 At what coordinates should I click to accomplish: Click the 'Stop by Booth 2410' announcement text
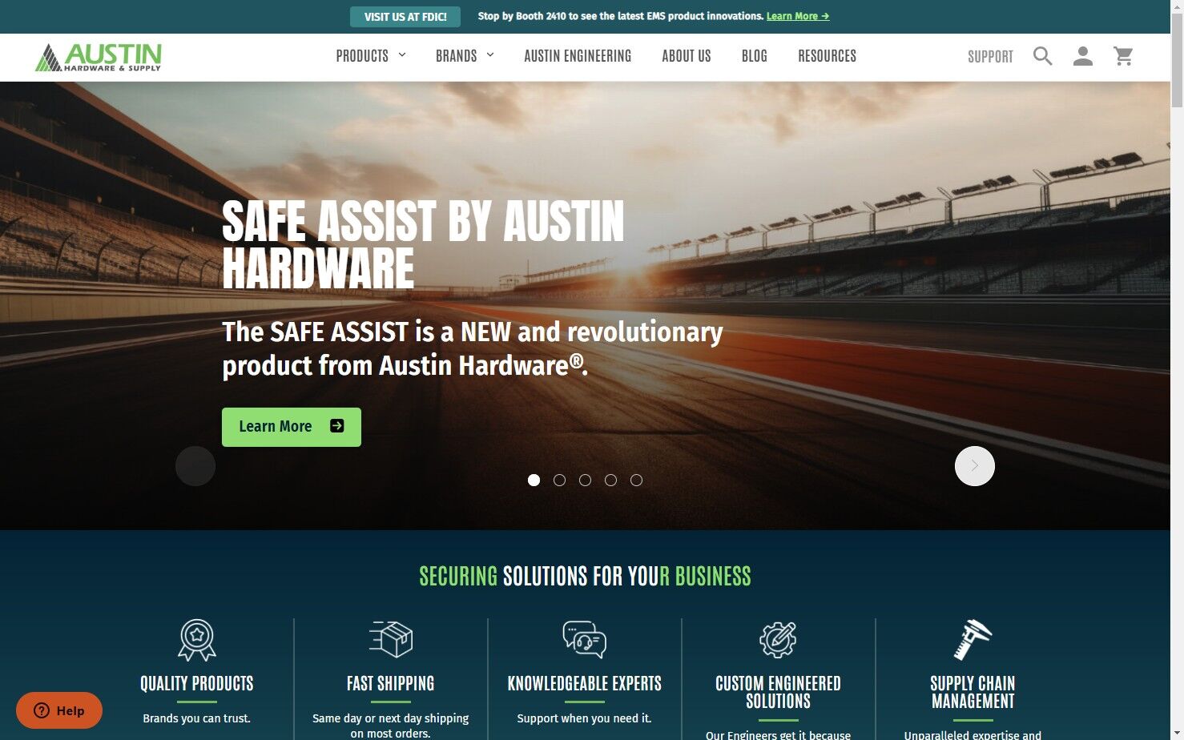pos(621,16)
